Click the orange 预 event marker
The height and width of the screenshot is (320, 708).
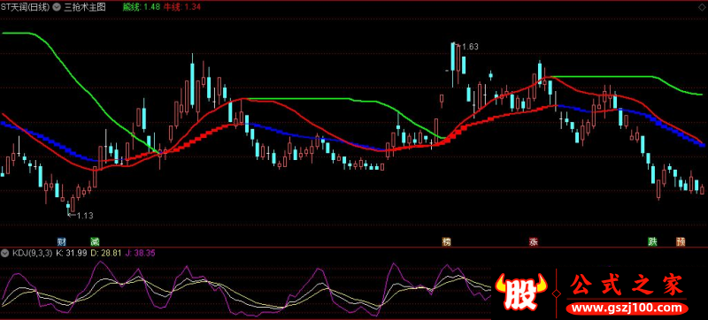pos(681,241)
